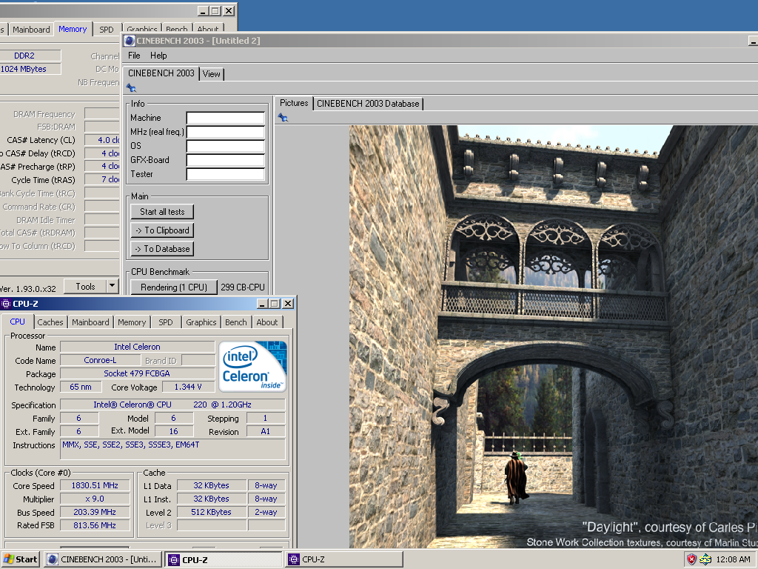This screenshot has width=758, height=569.
Task: Click the GFX-Board input field
Action: [225, 160]
